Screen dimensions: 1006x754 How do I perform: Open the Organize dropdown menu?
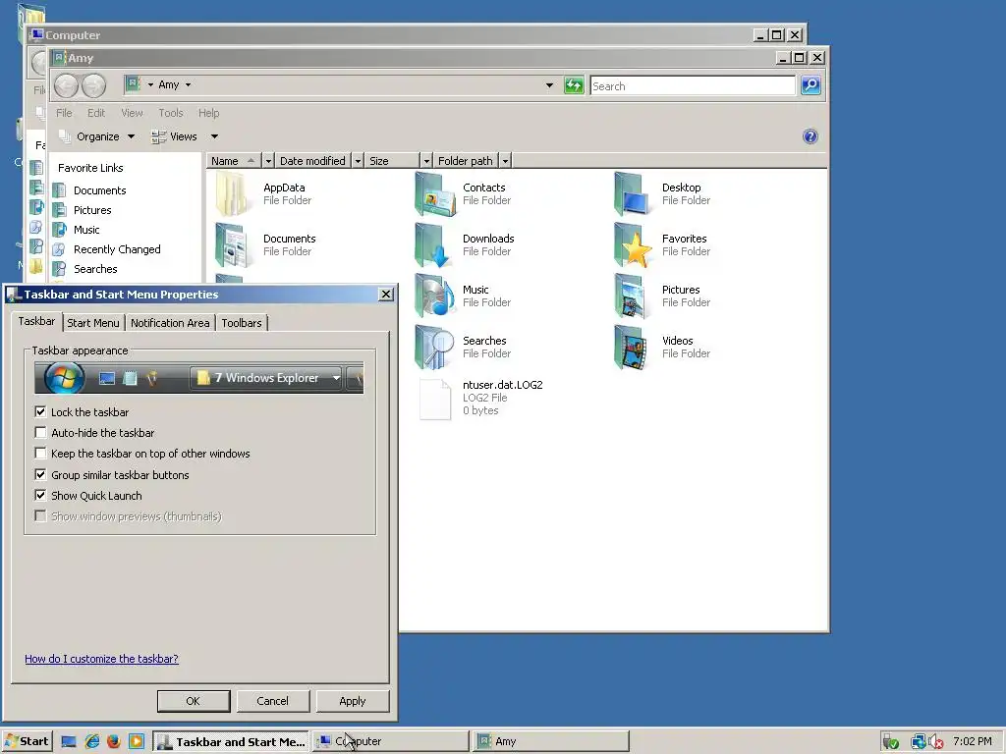[97, 136]
